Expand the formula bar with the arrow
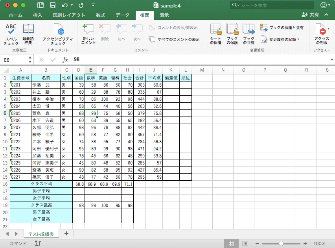335x248 pixels. (332, 60)
